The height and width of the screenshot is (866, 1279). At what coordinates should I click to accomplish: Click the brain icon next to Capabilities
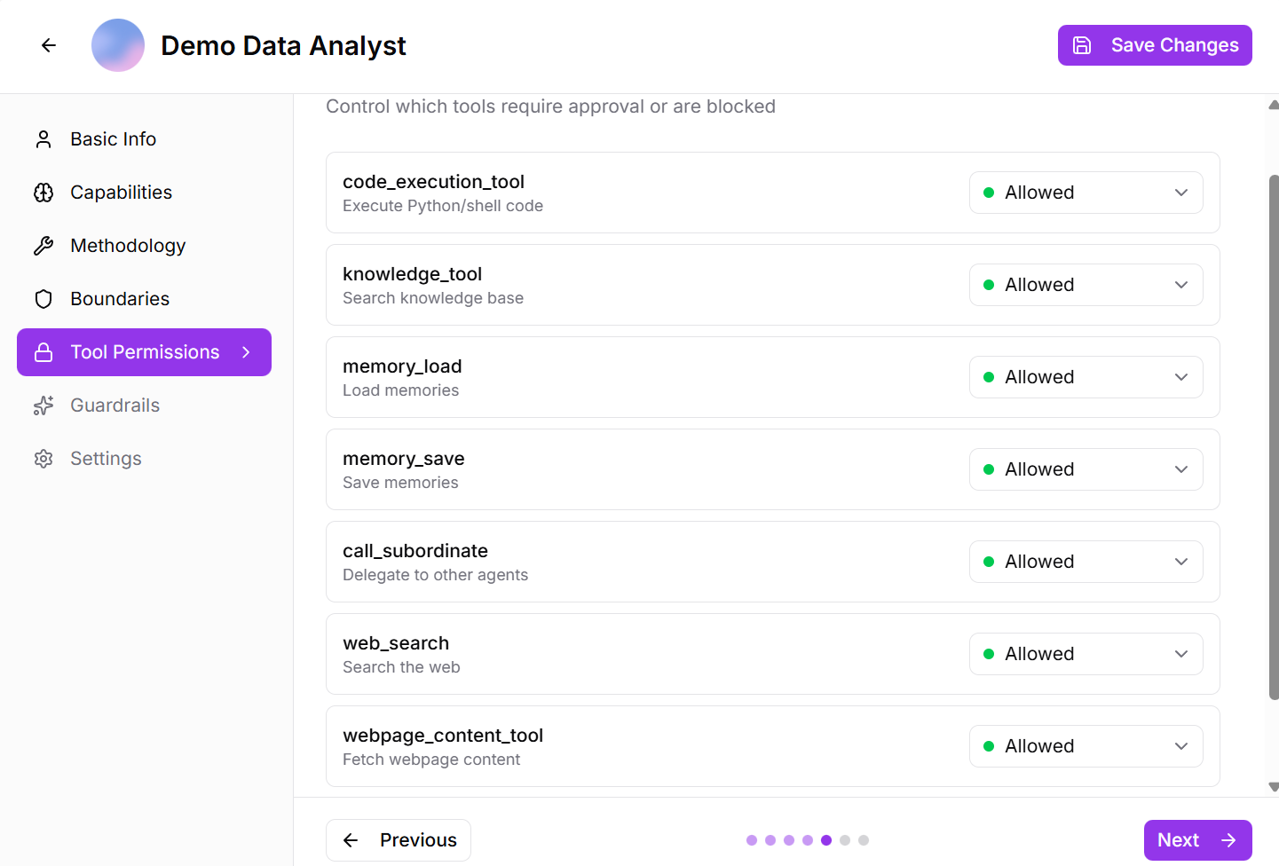click(43, 193)
